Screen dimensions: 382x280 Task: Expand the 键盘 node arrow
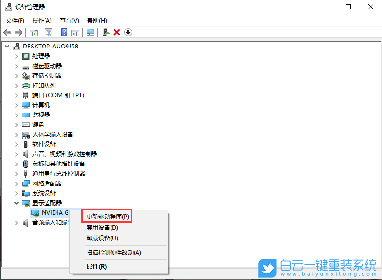tap(16, 125)
